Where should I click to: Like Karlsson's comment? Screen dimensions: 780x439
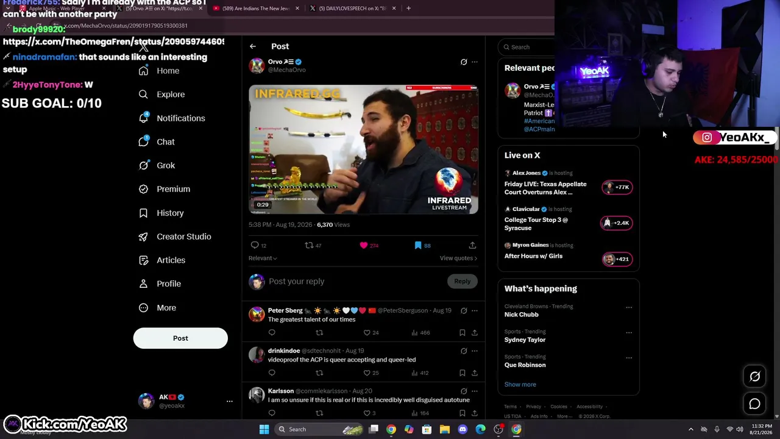(x=367, y=413)
